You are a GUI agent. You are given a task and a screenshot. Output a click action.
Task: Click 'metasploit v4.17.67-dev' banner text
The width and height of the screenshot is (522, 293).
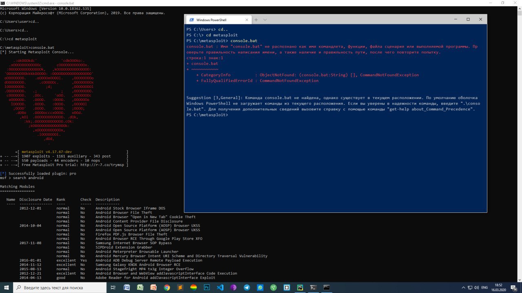pyautogui.click(x=47, y=152)
